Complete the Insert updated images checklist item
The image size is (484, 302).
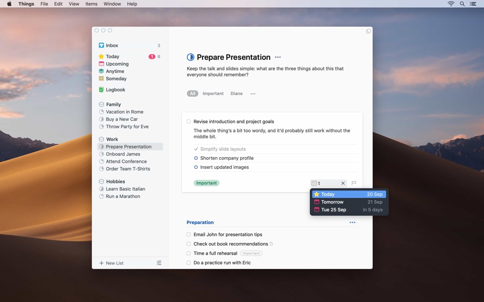coord(196,167)
